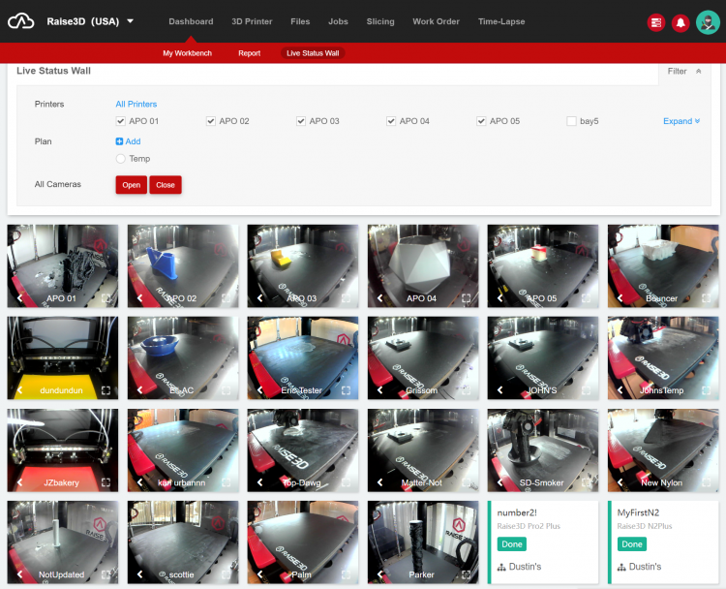This screenshot has height=589, width=726.
Task: Click back arrow on Matter-Not camera
Action: point(379,482)
